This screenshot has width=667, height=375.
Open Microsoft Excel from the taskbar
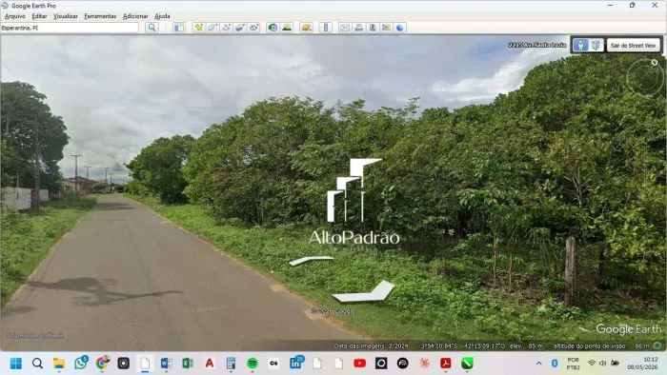[188, 364]
